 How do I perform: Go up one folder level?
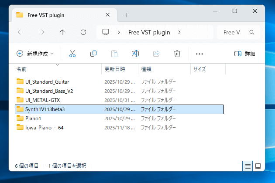coord(62,32)
